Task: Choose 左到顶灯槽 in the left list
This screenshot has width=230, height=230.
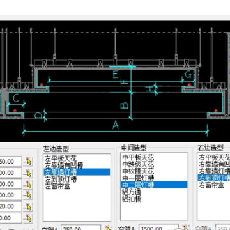Action: click(x=61, y=179)
